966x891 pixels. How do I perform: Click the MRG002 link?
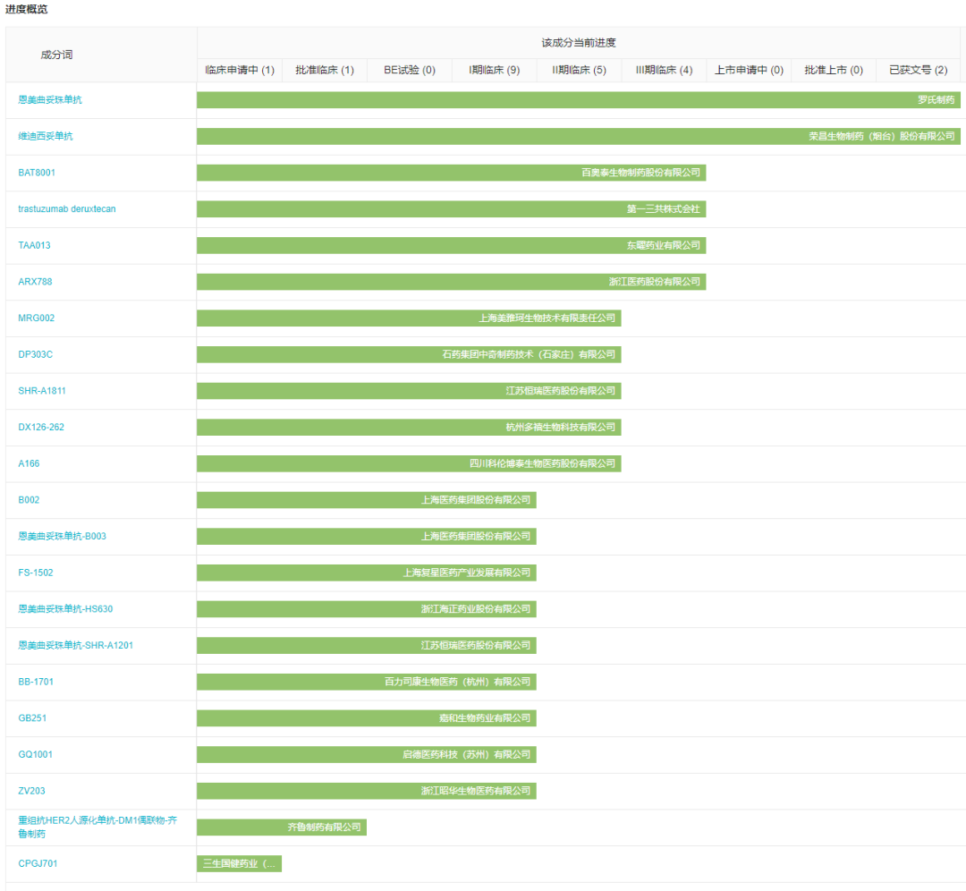tap(37, 318)
